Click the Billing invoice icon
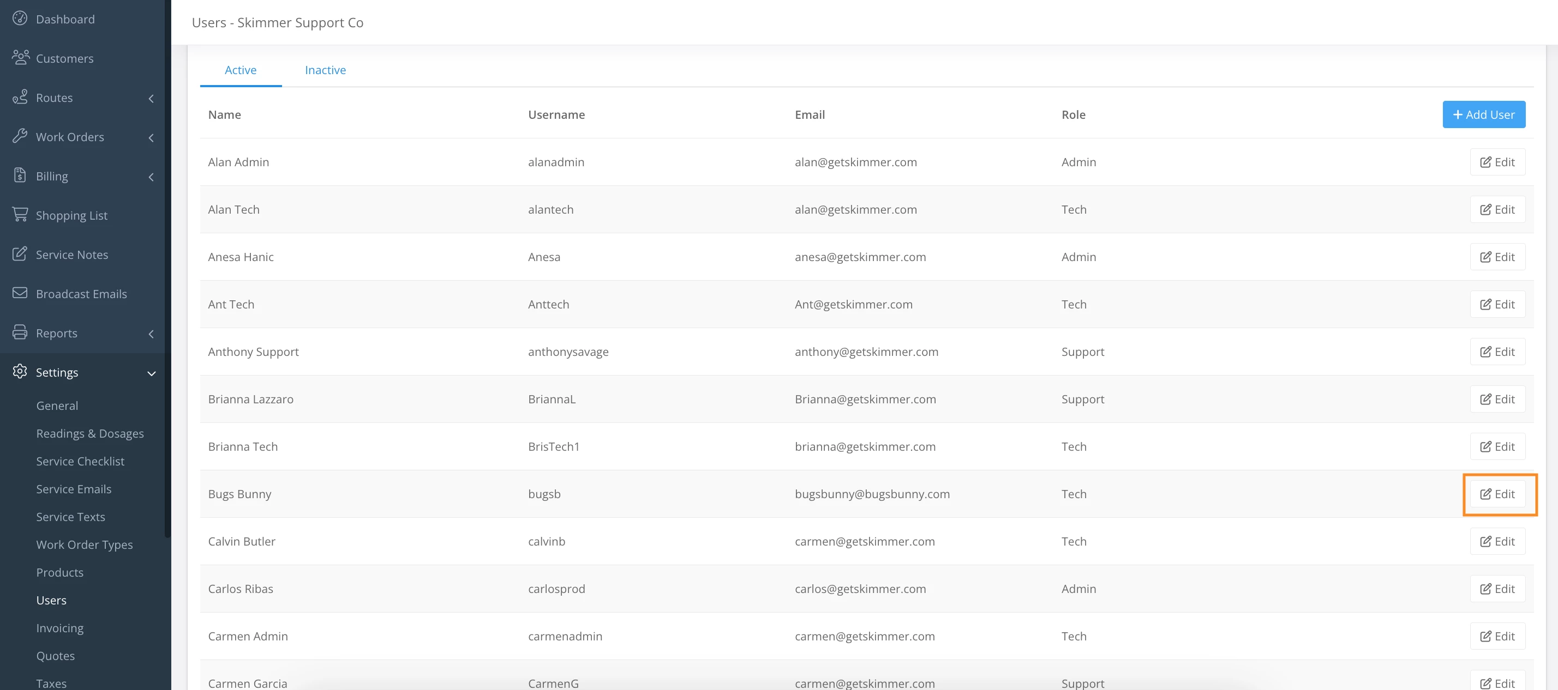 point(20,175)
